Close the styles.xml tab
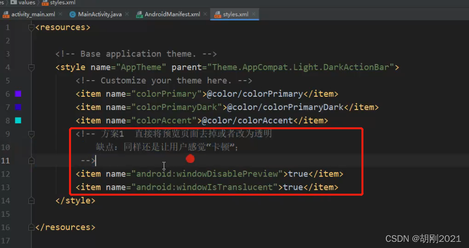 pyautogui.click(x=253, y=14)
